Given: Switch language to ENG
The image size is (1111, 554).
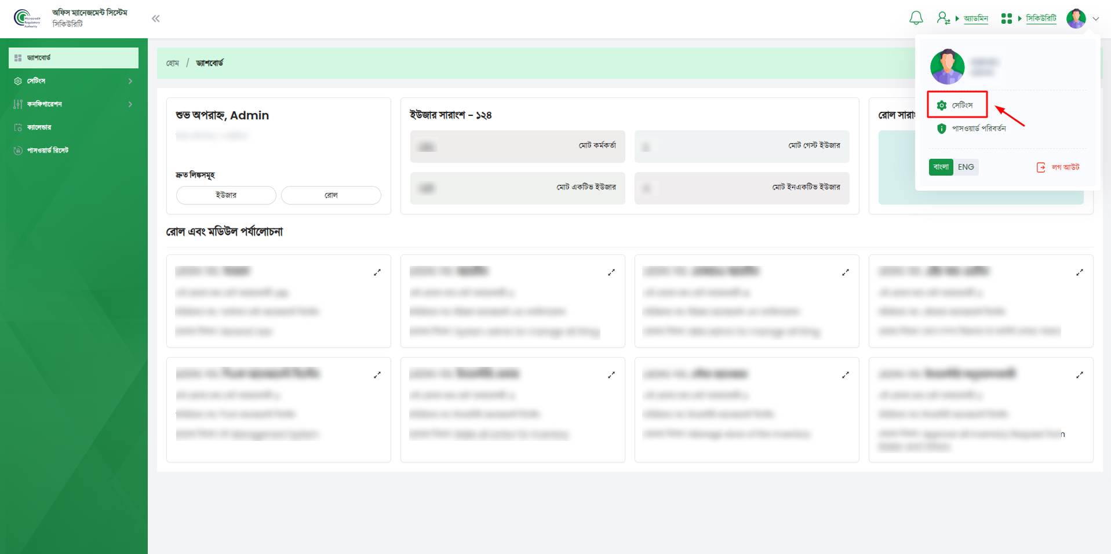Looking at the screenshot, I should (x=966, y=167).
